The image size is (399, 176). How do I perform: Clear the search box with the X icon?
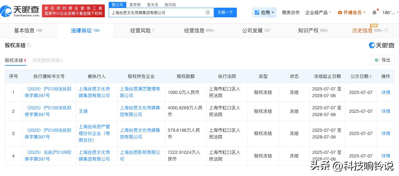click(208, 13)
